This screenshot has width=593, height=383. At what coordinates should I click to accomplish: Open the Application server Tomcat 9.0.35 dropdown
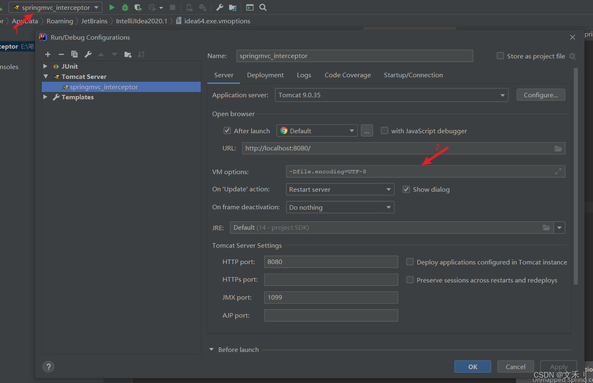click(391, 95)
